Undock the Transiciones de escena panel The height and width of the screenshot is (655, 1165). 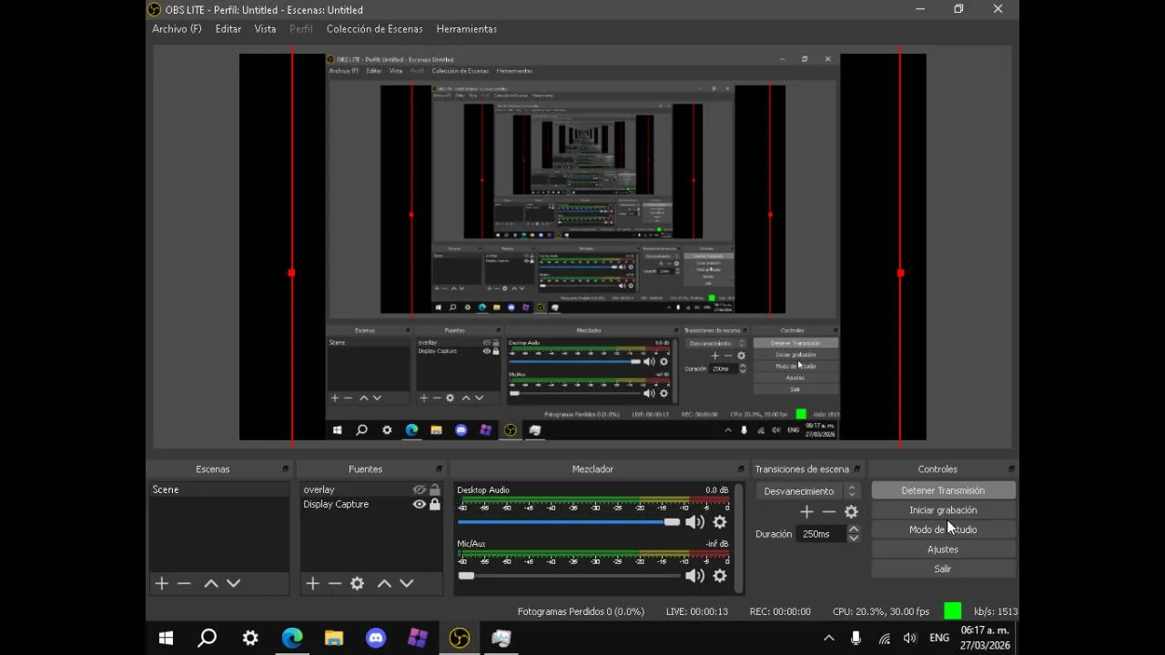coord(858,469)
